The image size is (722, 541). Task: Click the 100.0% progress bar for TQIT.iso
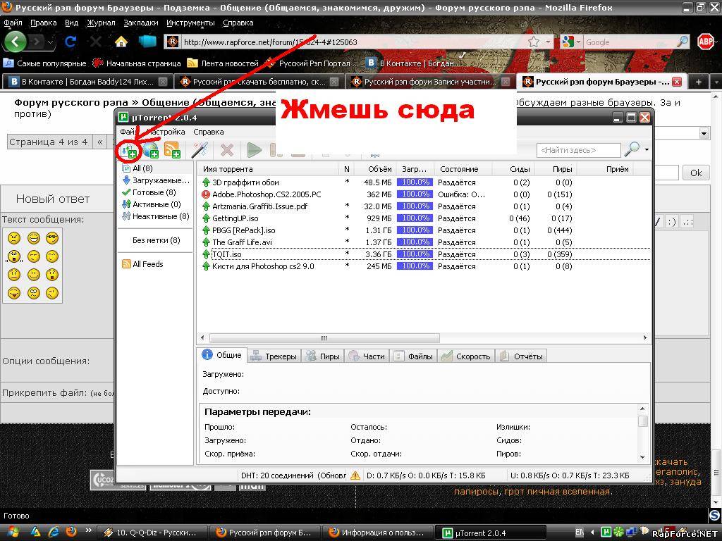(415, 254)
